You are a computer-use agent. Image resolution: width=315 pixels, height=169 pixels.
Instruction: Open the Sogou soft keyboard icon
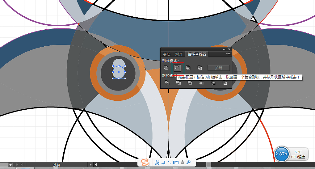(x=176, y=163)
